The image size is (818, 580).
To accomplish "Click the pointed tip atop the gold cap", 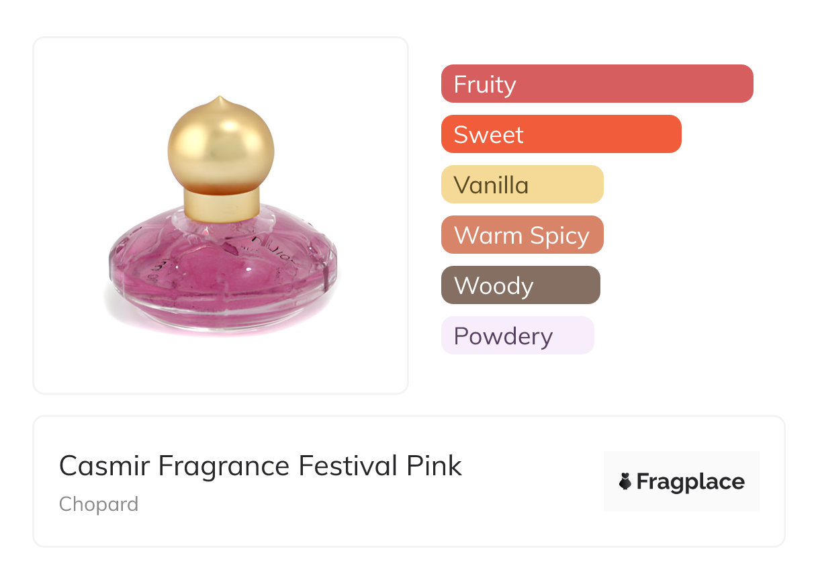I will pos(220,101).
